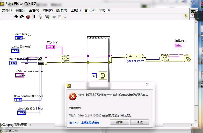Click the Pause toolbar button
Viewport: 203px width, 133px height.
[34, 17]
